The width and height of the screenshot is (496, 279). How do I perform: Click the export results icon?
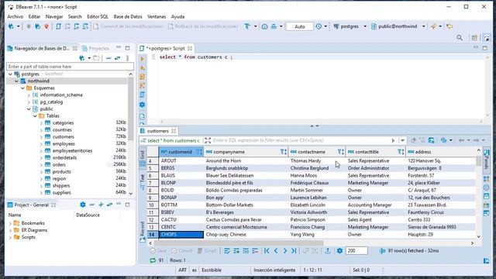point(328,251)
